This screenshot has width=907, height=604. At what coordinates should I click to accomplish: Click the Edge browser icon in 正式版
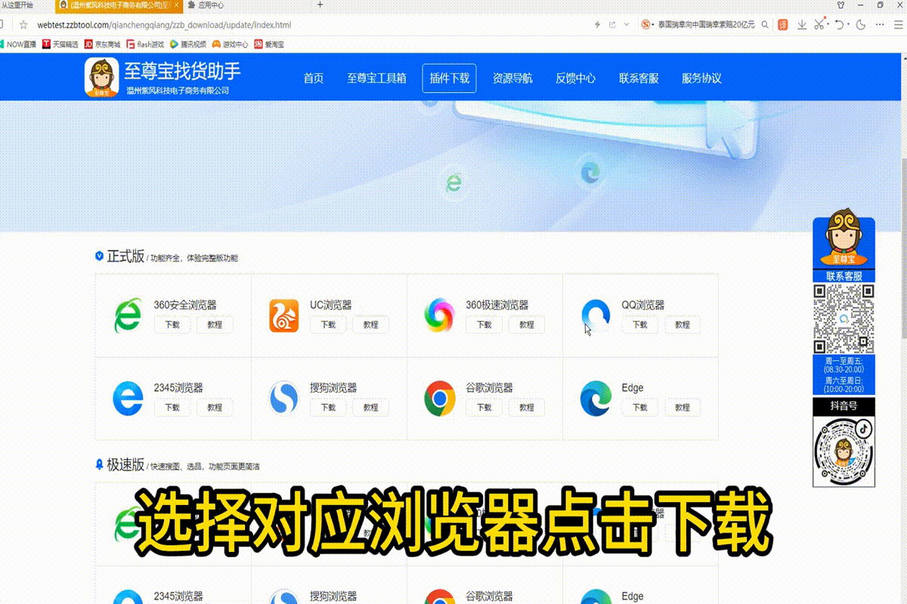tap(596, 399)
